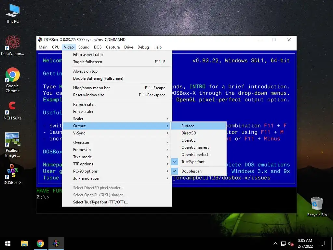Launch DOSBox-X desktop shortcut
Image resolution: width=333 pixels, height=250 pixels.
click(x=13, y=174)
